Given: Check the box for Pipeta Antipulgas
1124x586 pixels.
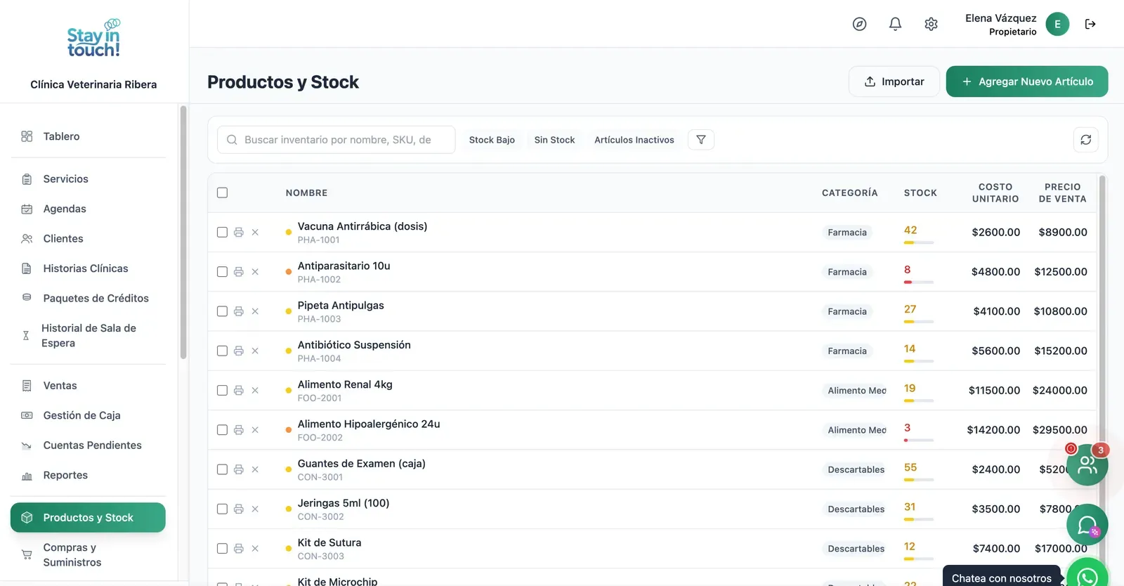Looking at the screenshot, I should pos(222,311).
